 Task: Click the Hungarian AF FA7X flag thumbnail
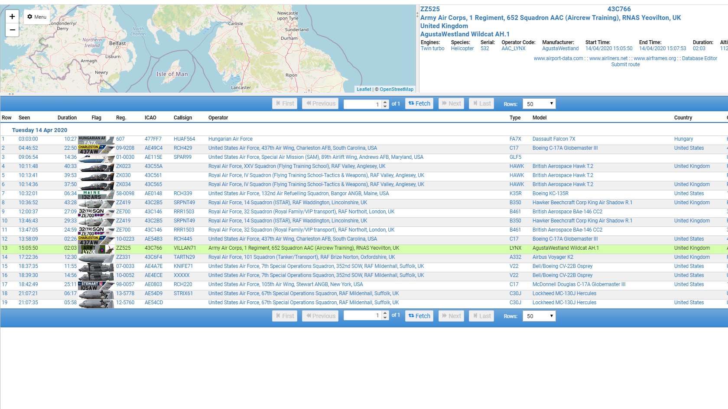coord(96,140)
